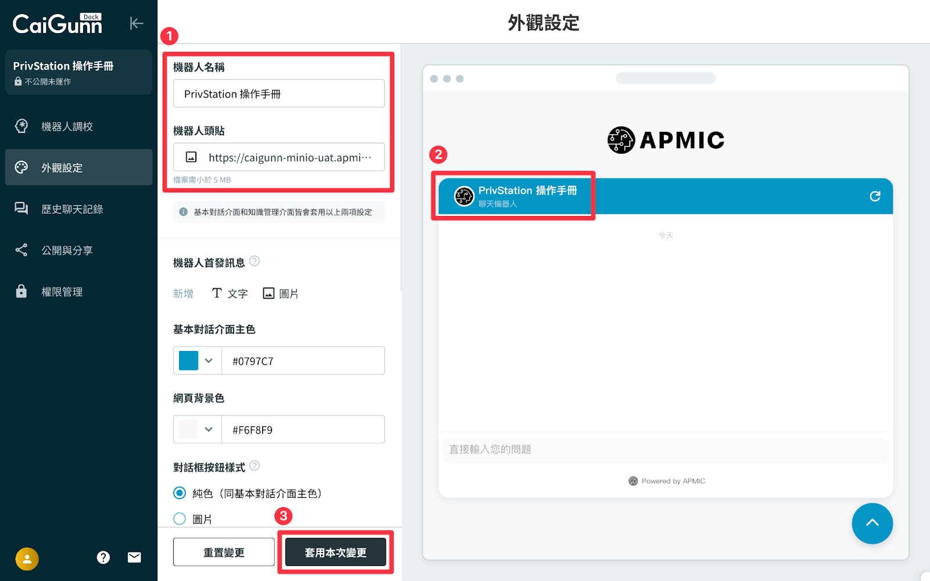Click the scroll-to-top floating arrow button

point(872,523)
